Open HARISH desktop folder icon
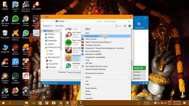 coord(5,6)
